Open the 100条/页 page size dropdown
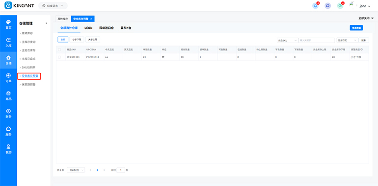Image resolution: width=378 pixels, height=186 pixels. [x=76, y=170]
